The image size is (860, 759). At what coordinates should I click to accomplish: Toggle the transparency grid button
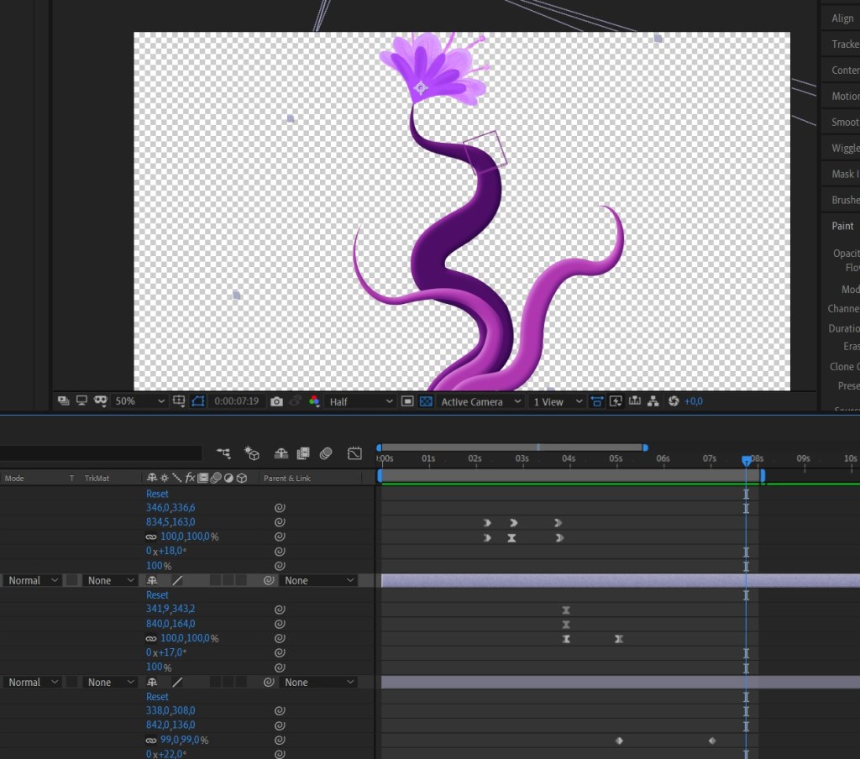click(x=426, y=401)
